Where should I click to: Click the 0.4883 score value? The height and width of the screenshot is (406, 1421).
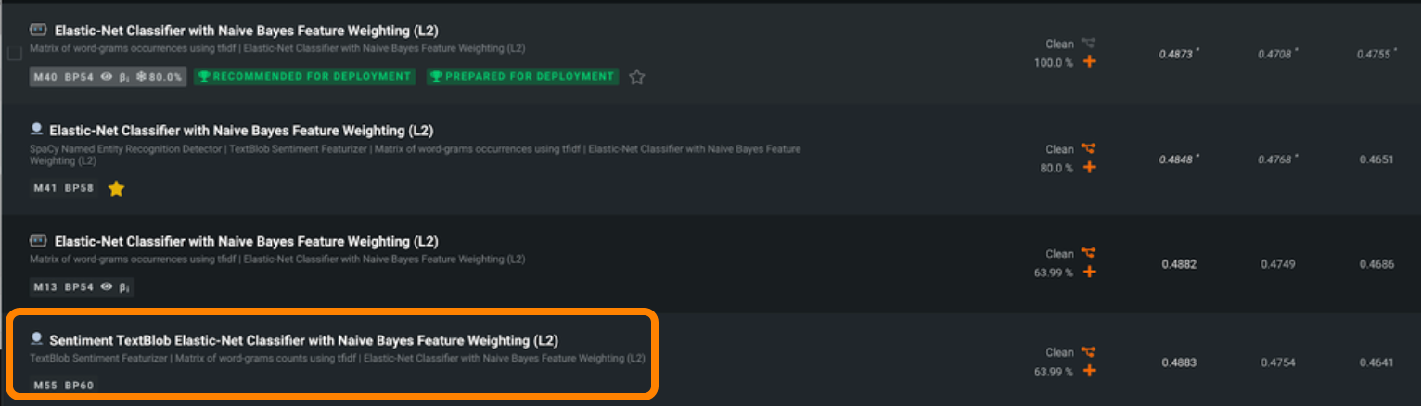(x=1179, y=362)
